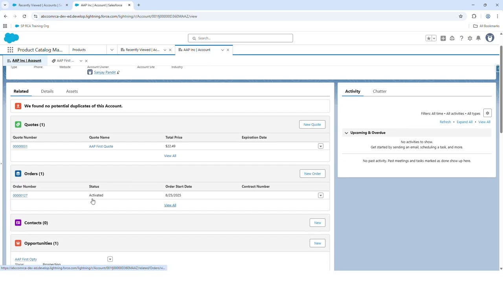
Task: Open the Products navigation dropdown arrow
Action: [112, 50]
